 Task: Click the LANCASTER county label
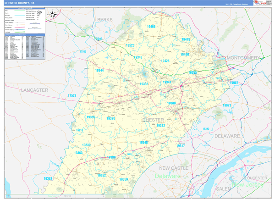(34, 90)
